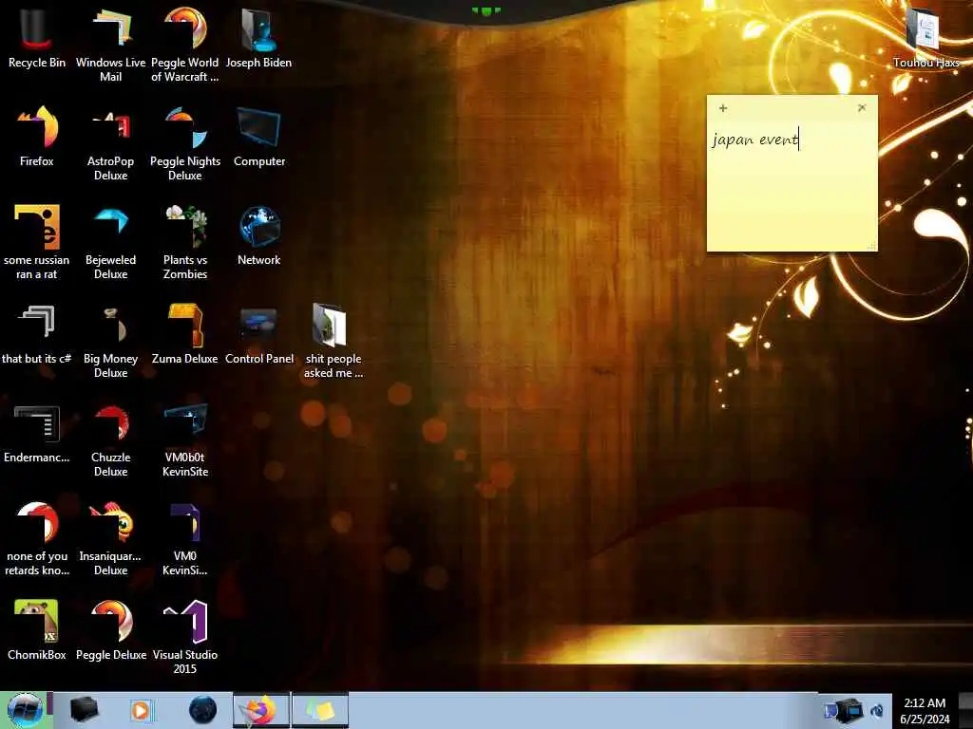Viewport: 973px width, 729px height.
Task: Select the "that but its c#" icon
Action: [37, 335]
